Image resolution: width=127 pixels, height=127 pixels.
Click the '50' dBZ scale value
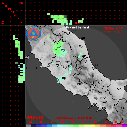[x=105, y=122]
